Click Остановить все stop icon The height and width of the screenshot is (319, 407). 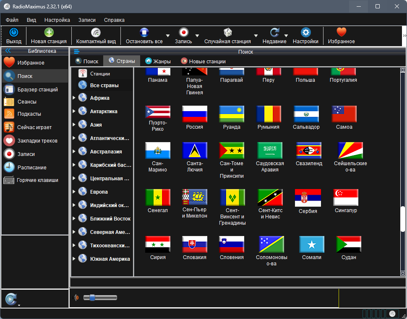pos(144,32)
